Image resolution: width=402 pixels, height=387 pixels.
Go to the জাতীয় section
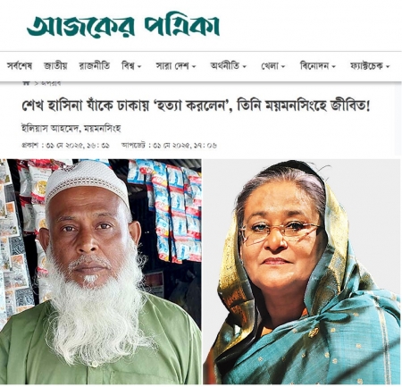55,66
